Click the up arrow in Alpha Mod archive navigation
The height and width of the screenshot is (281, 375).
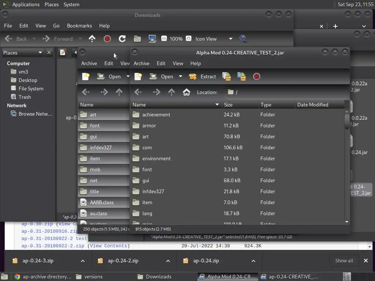point(171,92)
